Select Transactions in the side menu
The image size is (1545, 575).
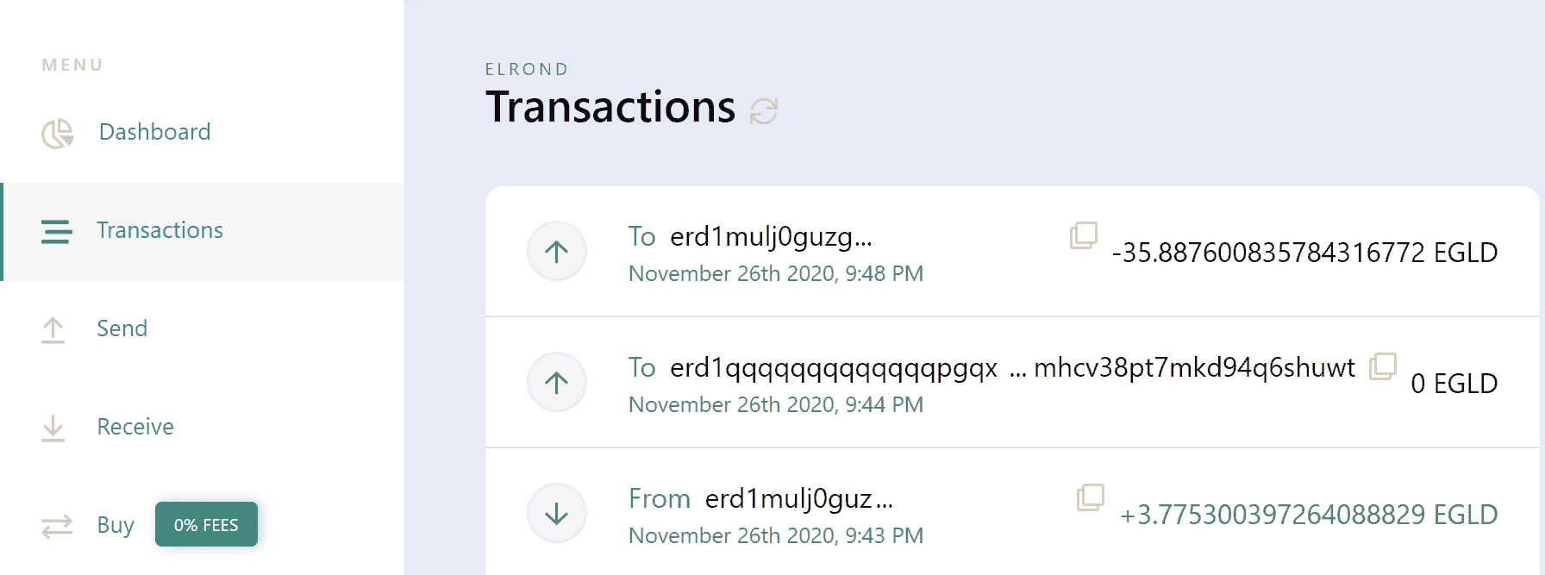coord(160,230)
